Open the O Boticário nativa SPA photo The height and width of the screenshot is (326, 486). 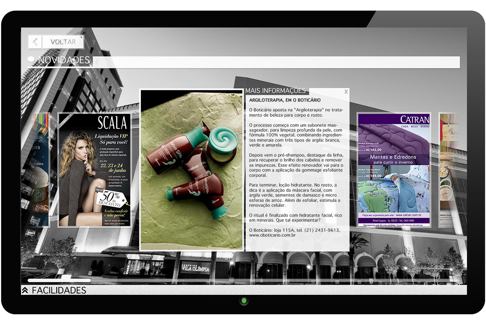[192, 170]
